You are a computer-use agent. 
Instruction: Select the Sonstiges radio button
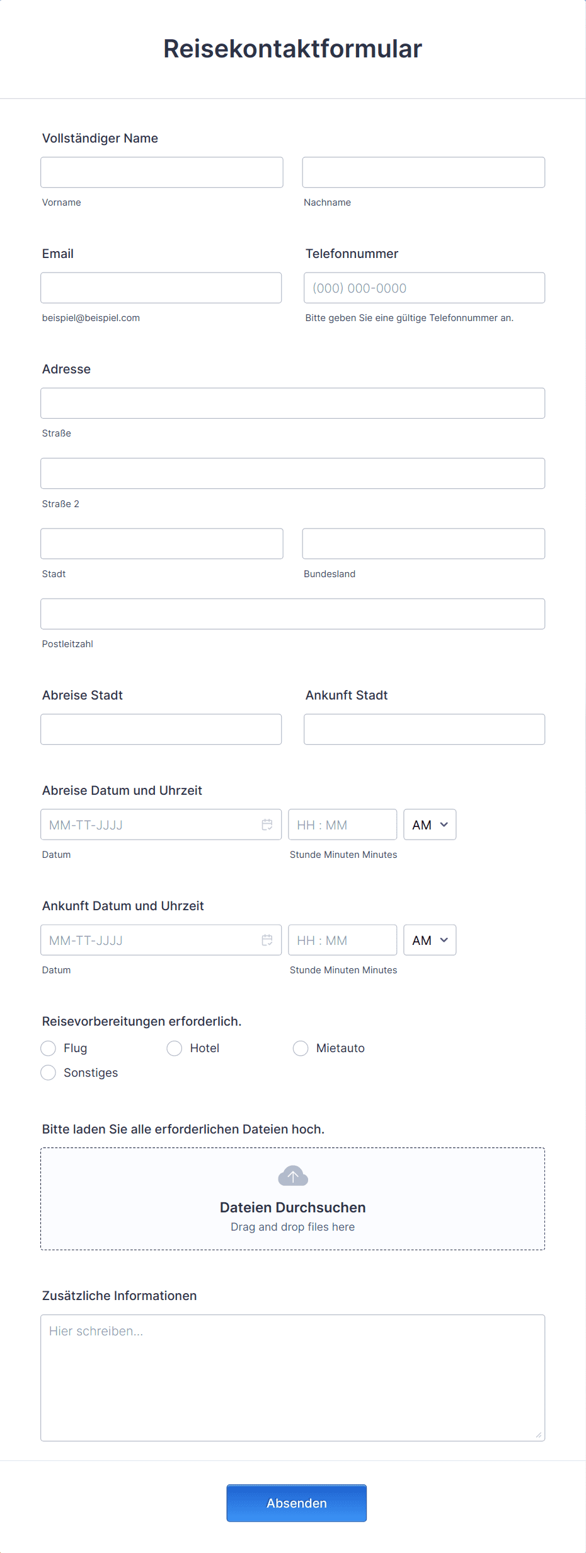point(48,1072)
